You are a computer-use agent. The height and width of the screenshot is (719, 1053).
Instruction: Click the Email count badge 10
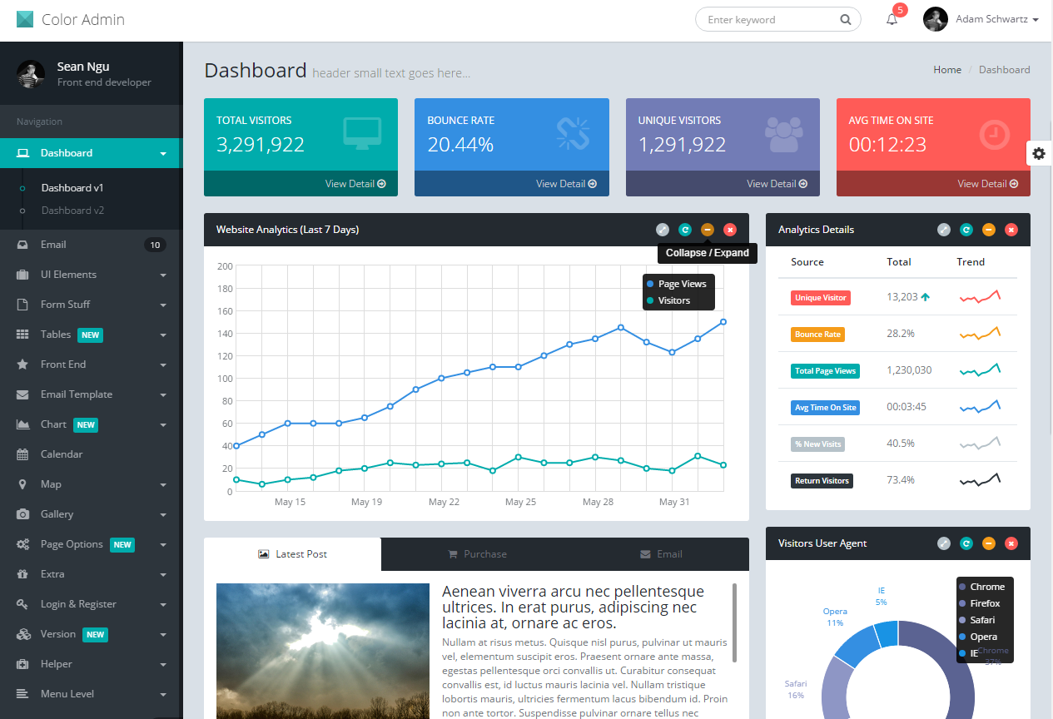pyautogui.click(x=155, y=245)
